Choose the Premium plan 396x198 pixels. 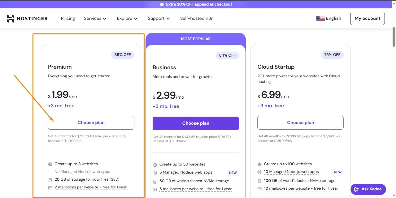91,123
